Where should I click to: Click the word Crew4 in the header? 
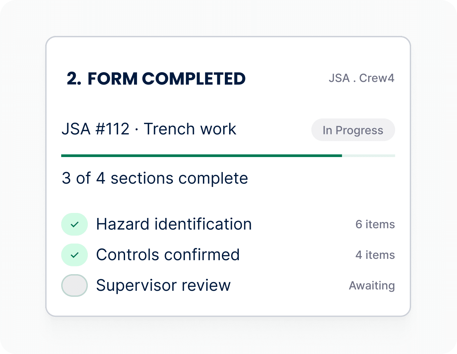377,78
